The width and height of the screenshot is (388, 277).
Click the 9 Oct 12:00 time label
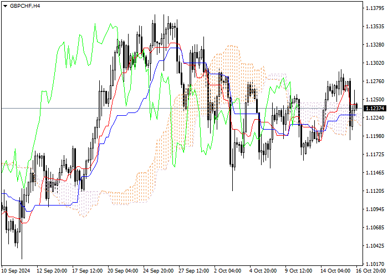(299, 271)
